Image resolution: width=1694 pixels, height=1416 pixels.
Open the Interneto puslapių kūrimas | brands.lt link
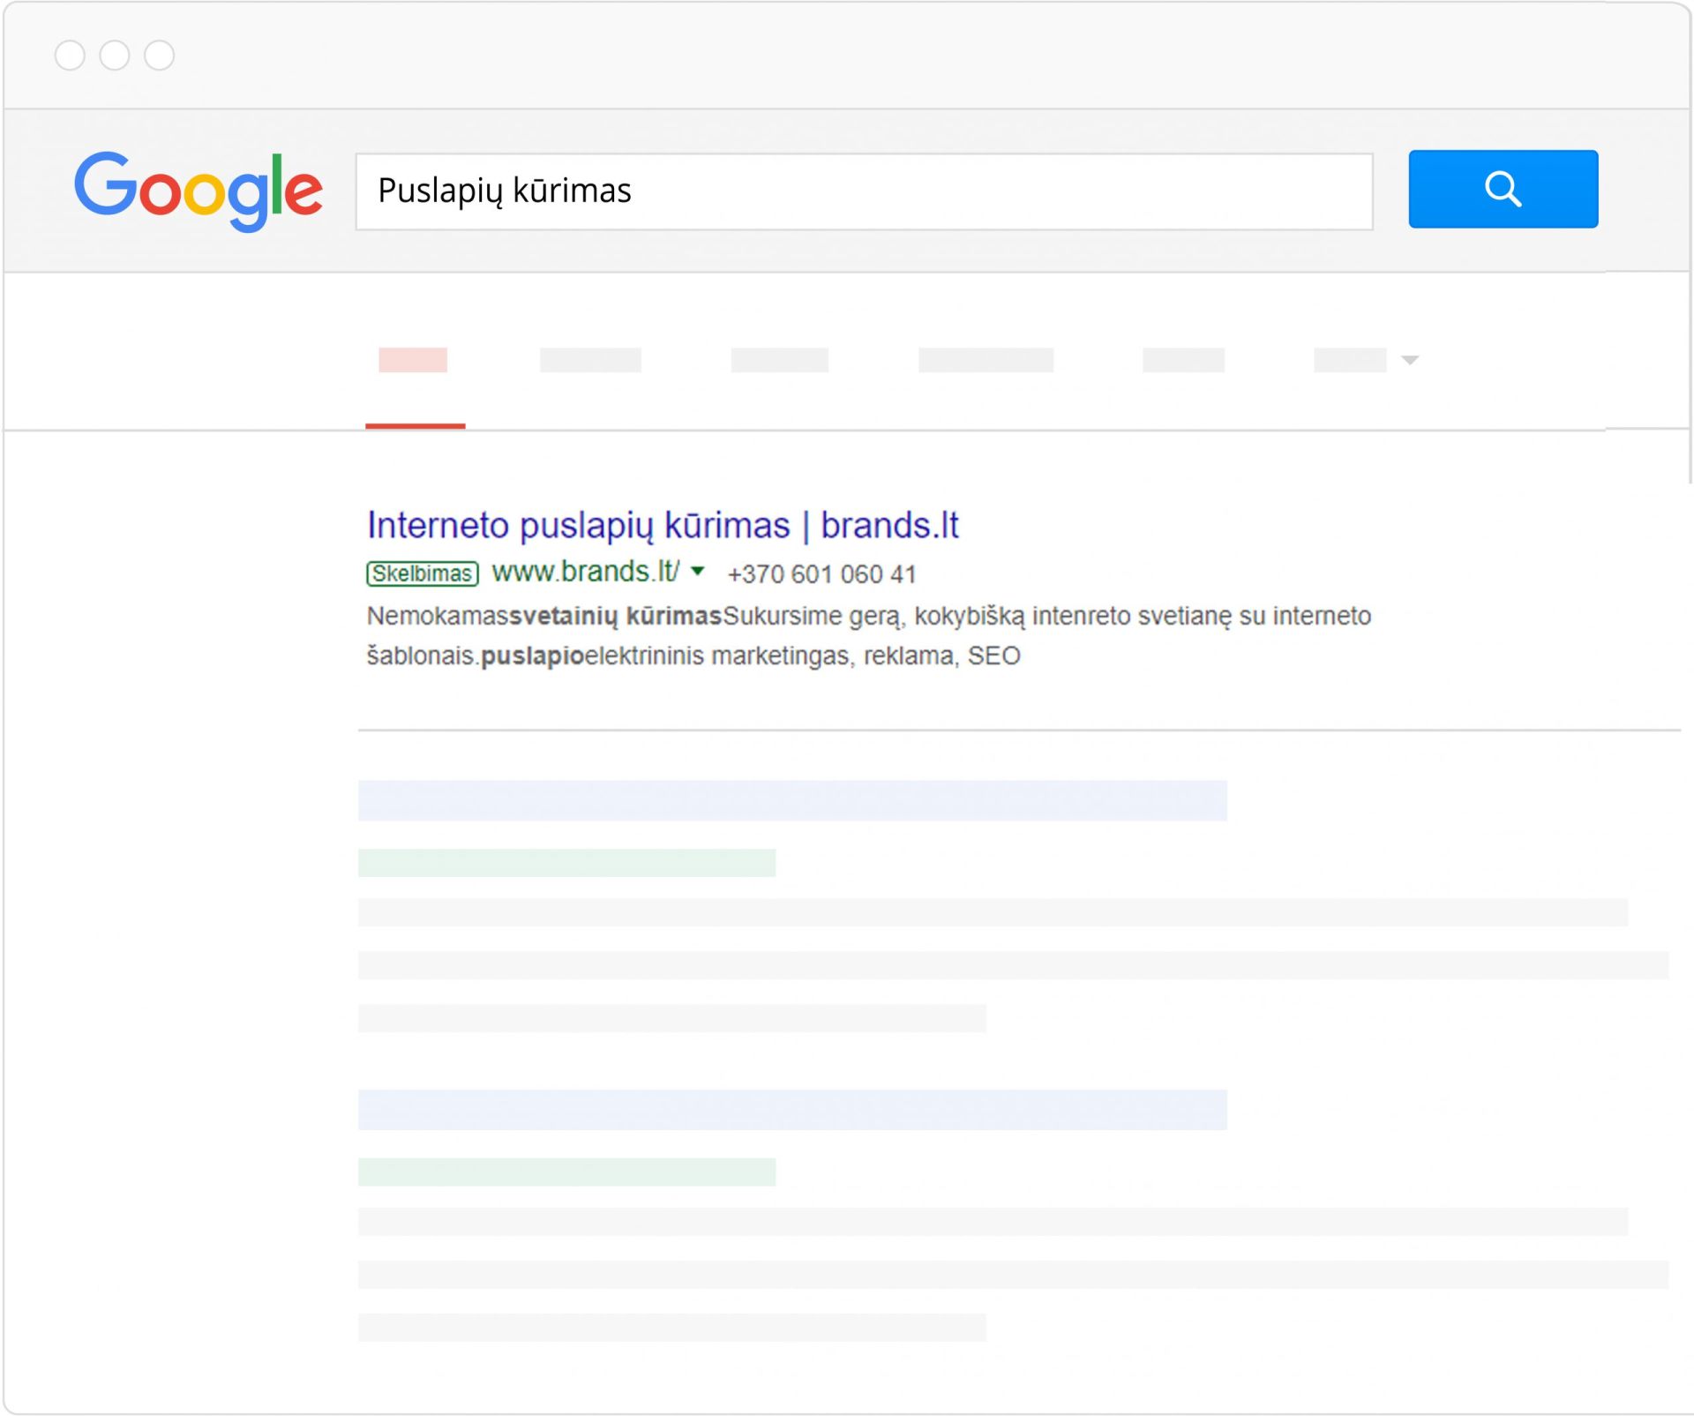point(663,525)
